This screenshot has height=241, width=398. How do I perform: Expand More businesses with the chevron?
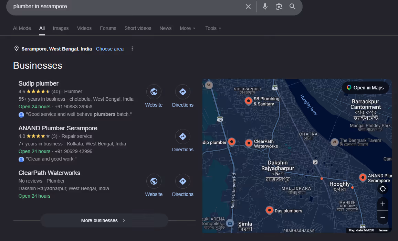[x=124, y=220]
